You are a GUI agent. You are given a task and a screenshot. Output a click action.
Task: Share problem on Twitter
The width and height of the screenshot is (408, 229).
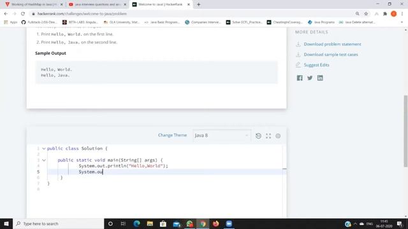[310, 78]
